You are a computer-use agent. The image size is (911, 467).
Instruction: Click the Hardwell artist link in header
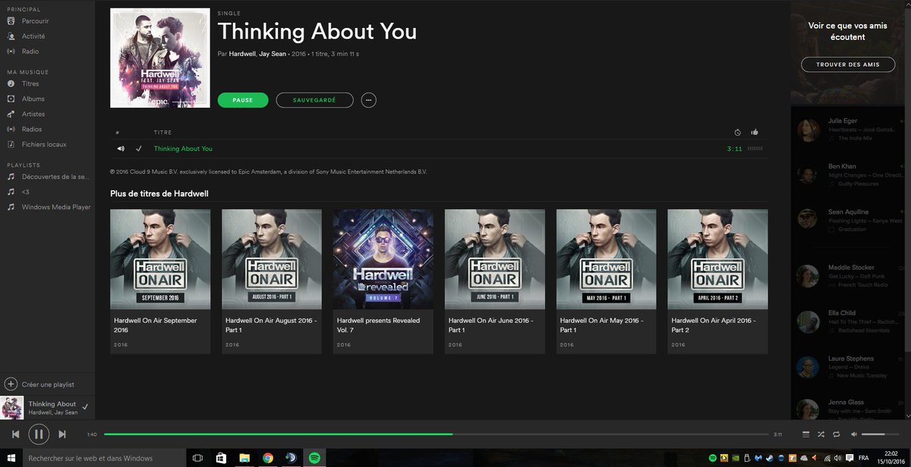(244, 55)
